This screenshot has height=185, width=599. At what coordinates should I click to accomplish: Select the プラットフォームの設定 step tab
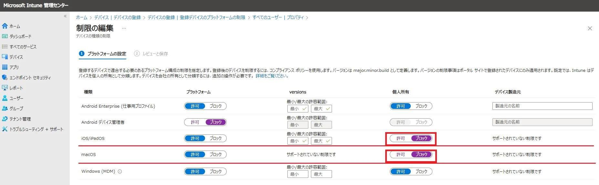point(103,54)
